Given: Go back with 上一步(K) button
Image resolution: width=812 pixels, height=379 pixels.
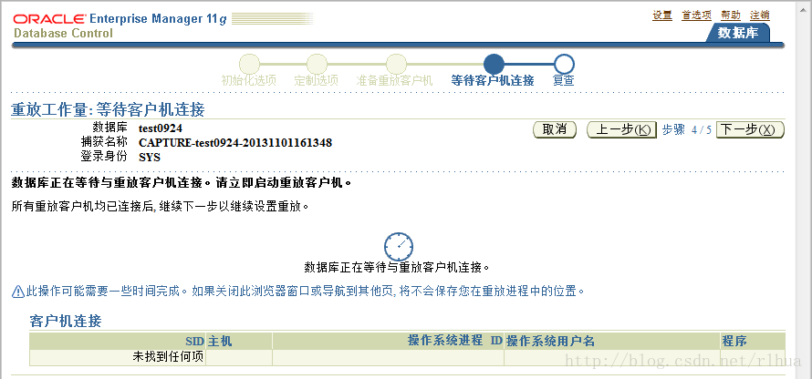Looking at the screenshot, I should click(x=621, y=129).
